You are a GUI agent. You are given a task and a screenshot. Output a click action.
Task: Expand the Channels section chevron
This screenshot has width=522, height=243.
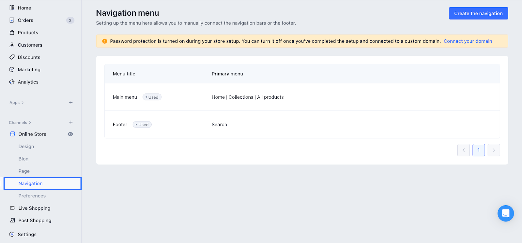[30, 122]
